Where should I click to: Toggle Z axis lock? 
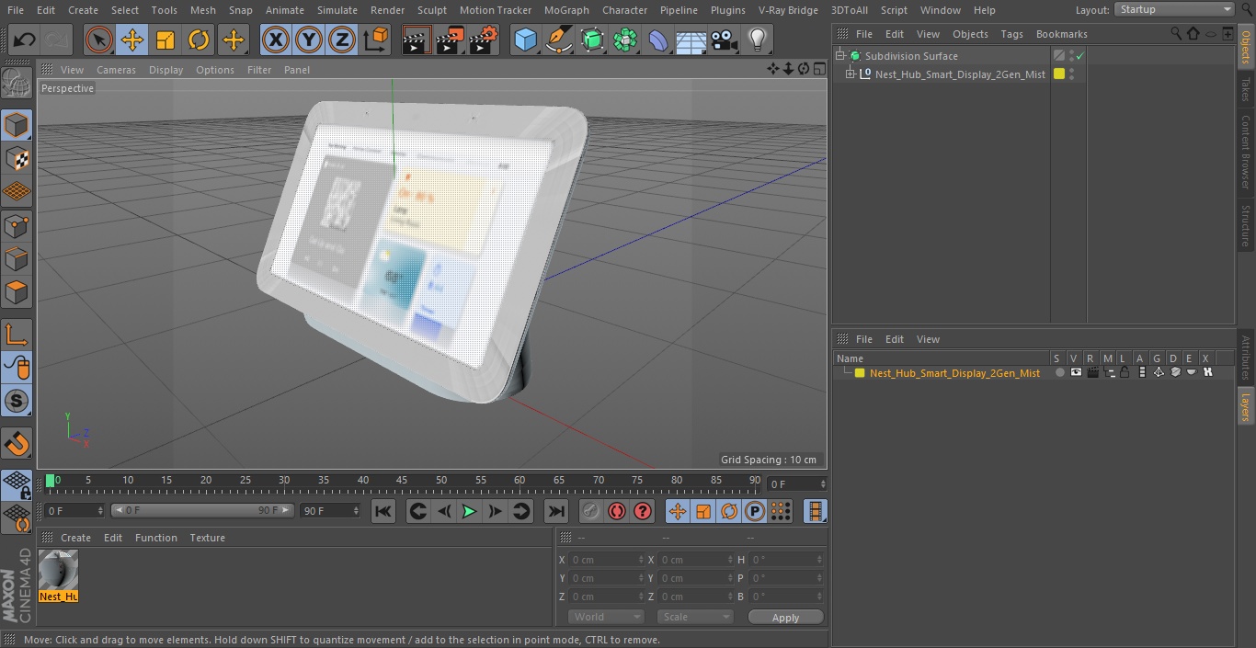(342, 40)
